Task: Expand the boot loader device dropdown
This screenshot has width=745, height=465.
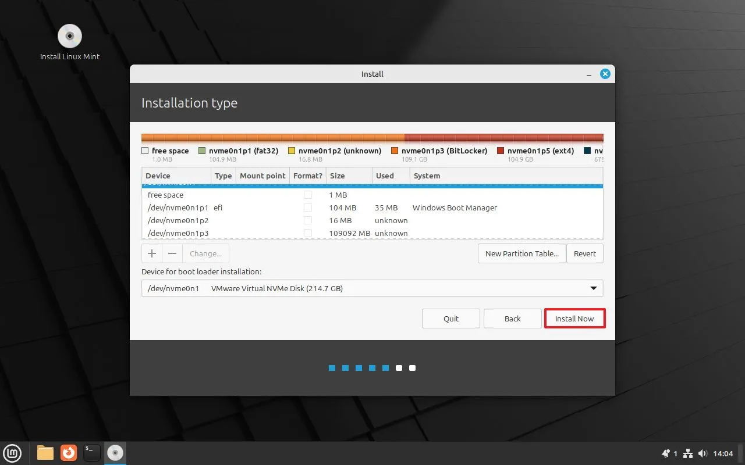Action: coord(593,288)
